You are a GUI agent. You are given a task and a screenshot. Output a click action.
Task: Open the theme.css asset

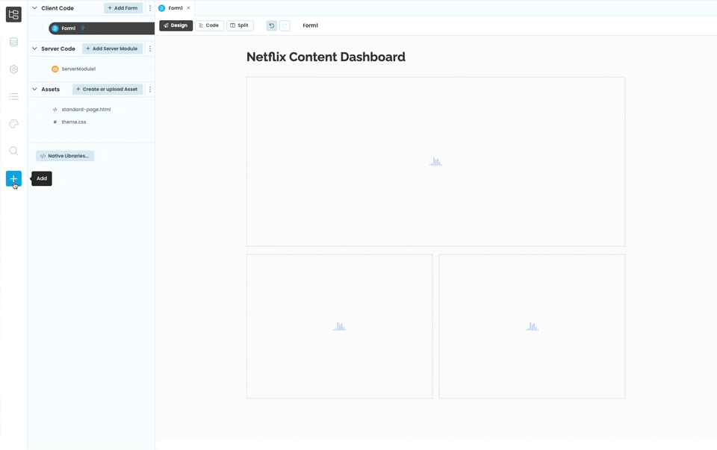click(74, 122)
